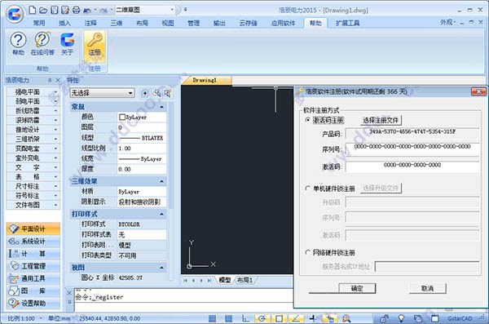Open the 文件布图 sidebar menu

pos(33,205)
